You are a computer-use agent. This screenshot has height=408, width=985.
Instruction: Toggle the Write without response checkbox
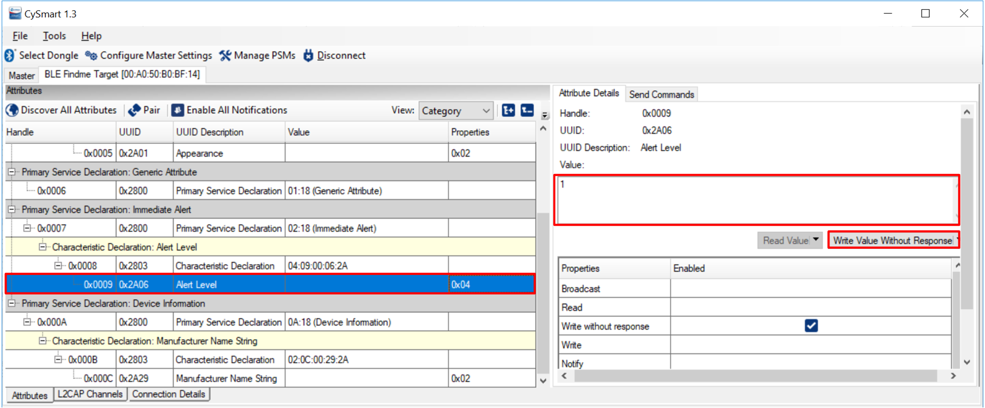coord(811,326)
